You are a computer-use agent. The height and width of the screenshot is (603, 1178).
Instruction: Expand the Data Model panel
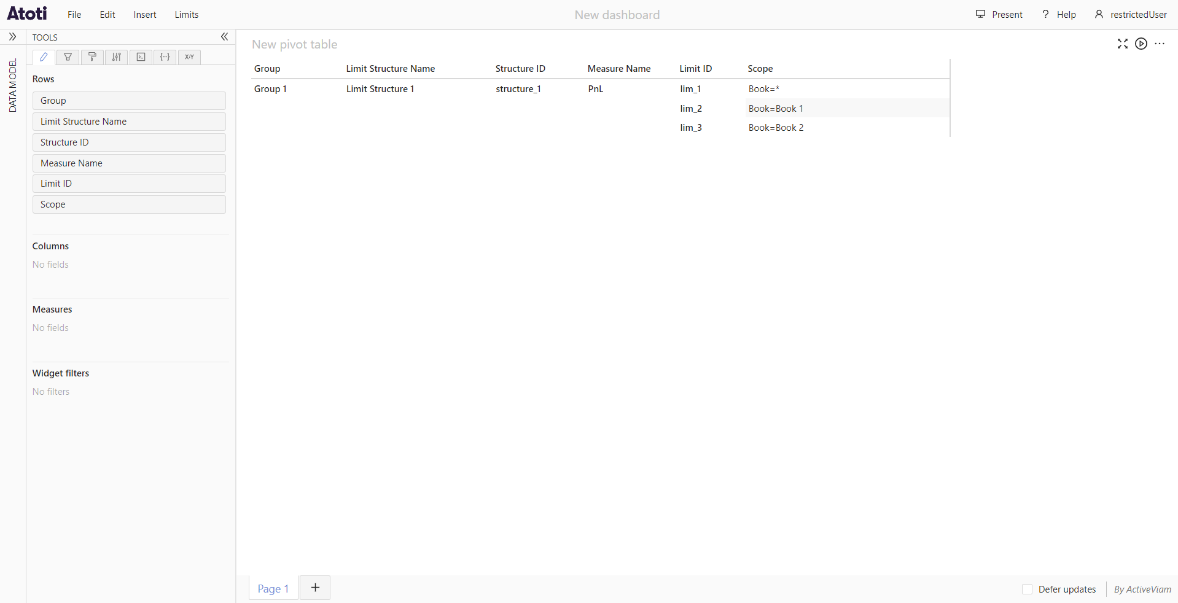tap(12, 37)
